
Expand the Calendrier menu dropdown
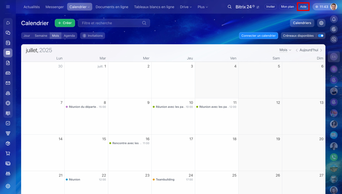79,7
